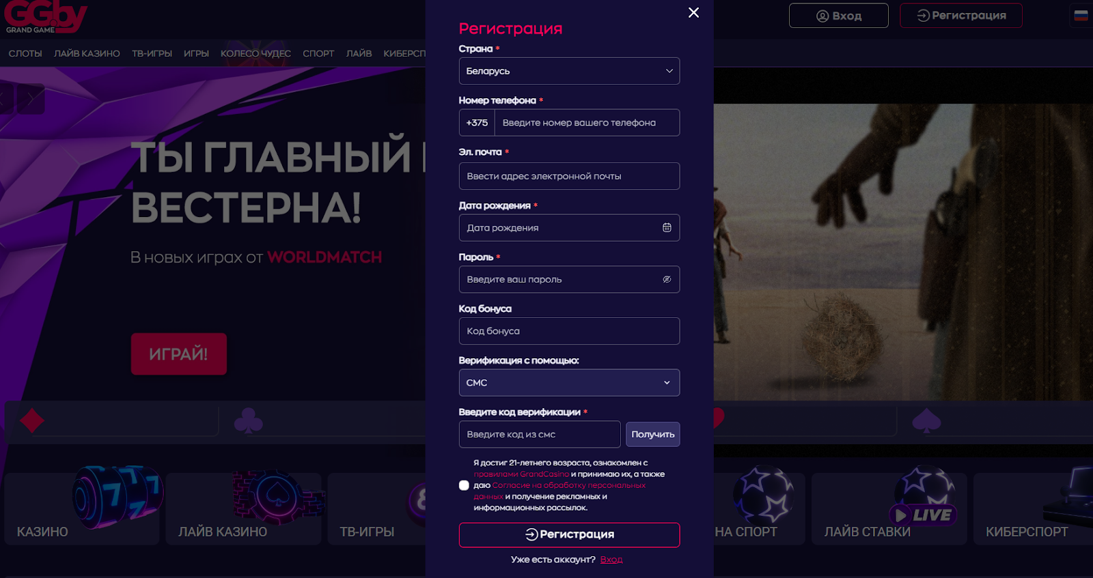The height and width of the screenshot is (578, 1093).
Task: Open the ТВ-ИГРЫ menu item
Action: [x=152, y=53]
